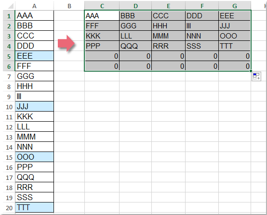Select highlighted cell A10 with JJJ
The height and width of the screenshot is (215, 267).
coord(34,107)
